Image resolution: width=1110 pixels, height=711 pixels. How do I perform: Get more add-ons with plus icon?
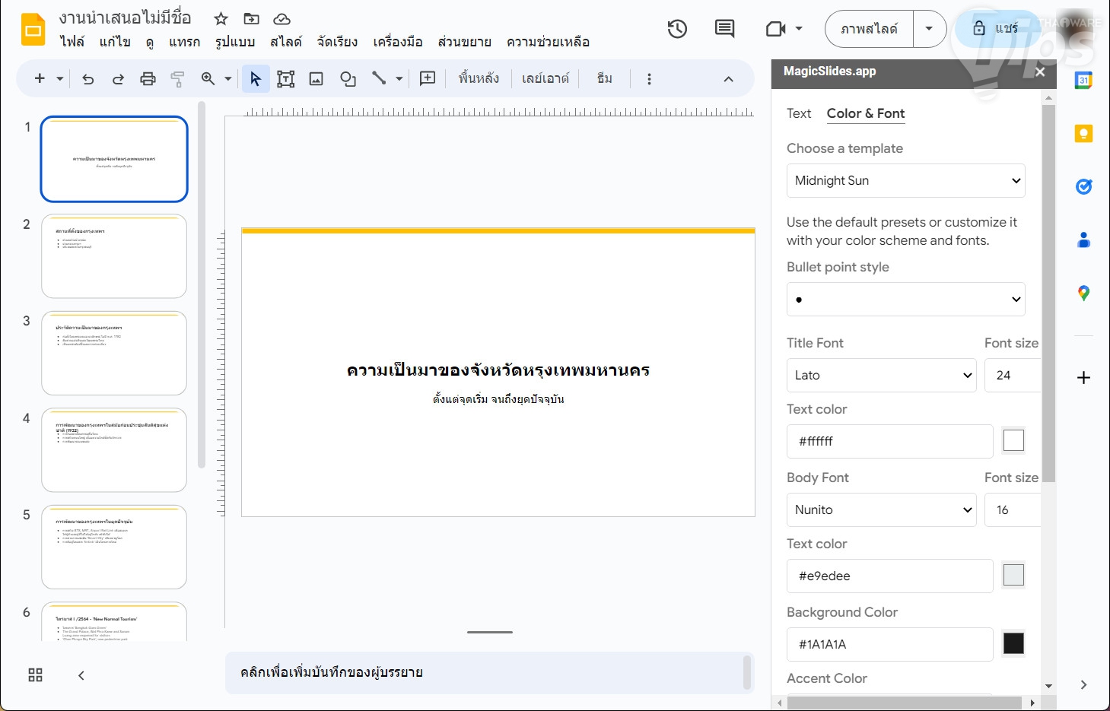1083,377
